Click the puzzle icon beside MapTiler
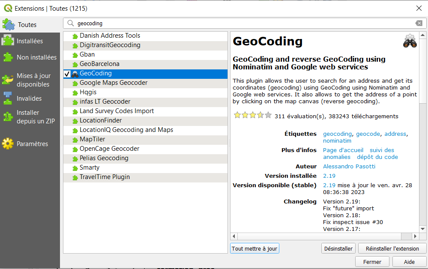 pyautogui.click(x=75, y=140)
